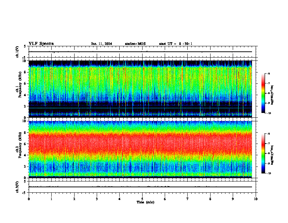This screenshot has height=223, width=288.
Task: Click time axis tick label "6"
Action: coord(165,199)
